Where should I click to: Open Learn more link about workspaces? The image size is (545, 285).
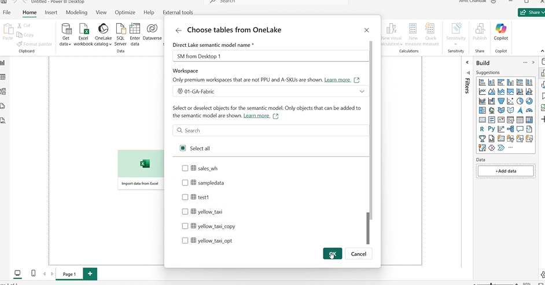(337, 80)
